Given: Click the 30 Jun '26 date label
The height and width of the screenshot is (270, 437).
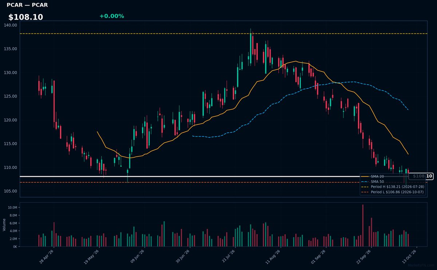Looking at the screenshot, I should (183, 256).
